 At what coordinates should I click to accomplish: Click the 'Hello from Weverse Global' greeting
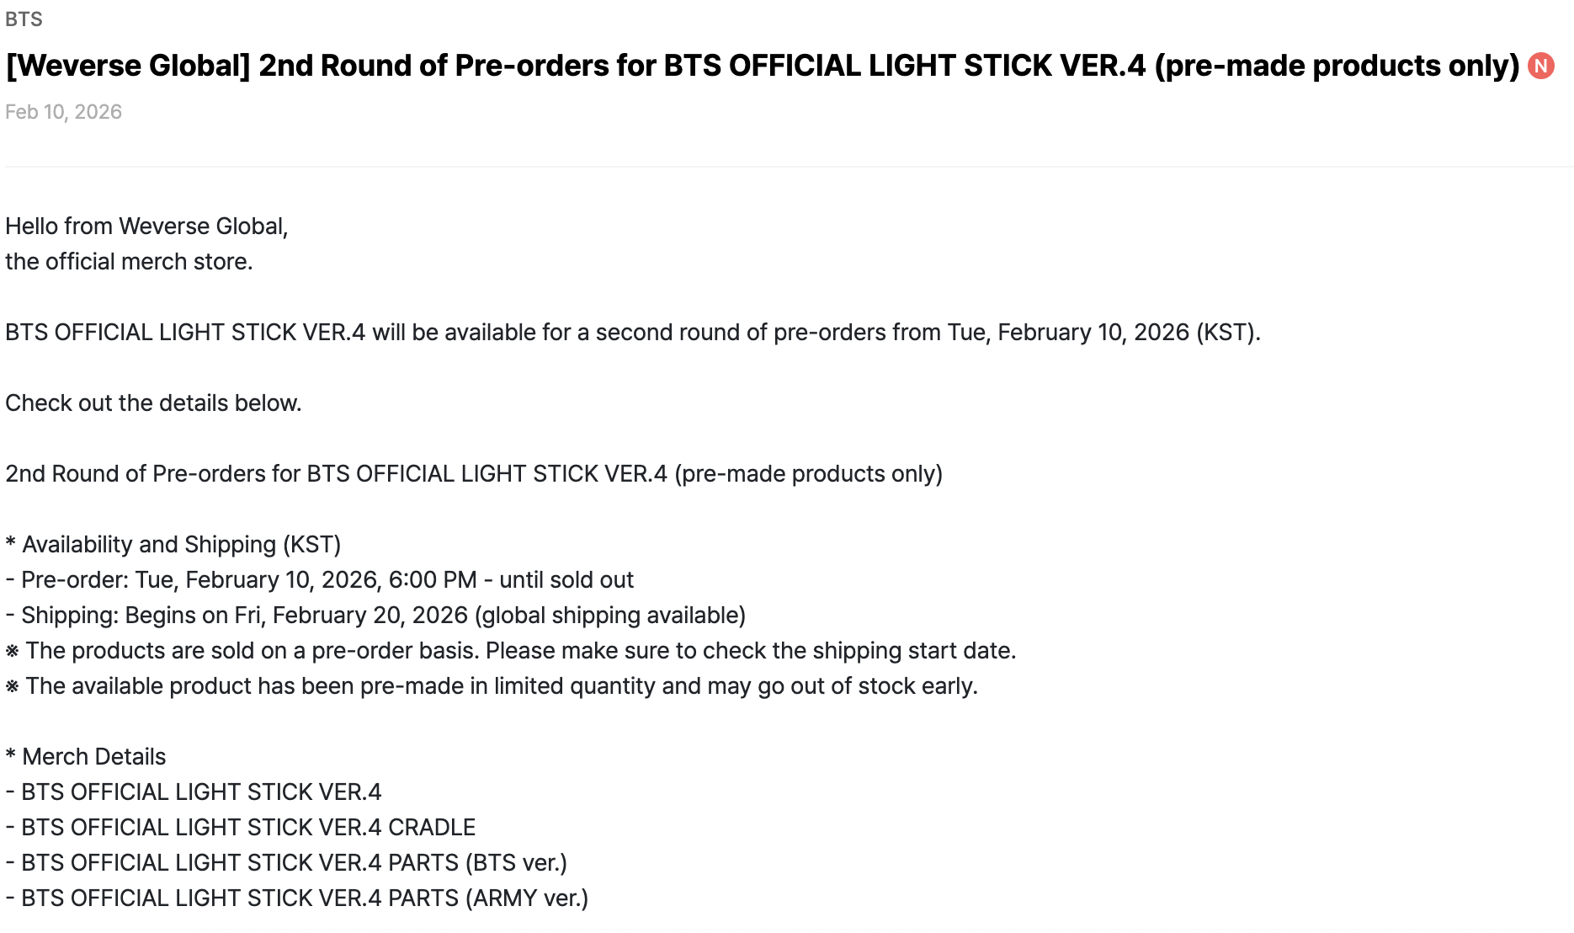146,227
